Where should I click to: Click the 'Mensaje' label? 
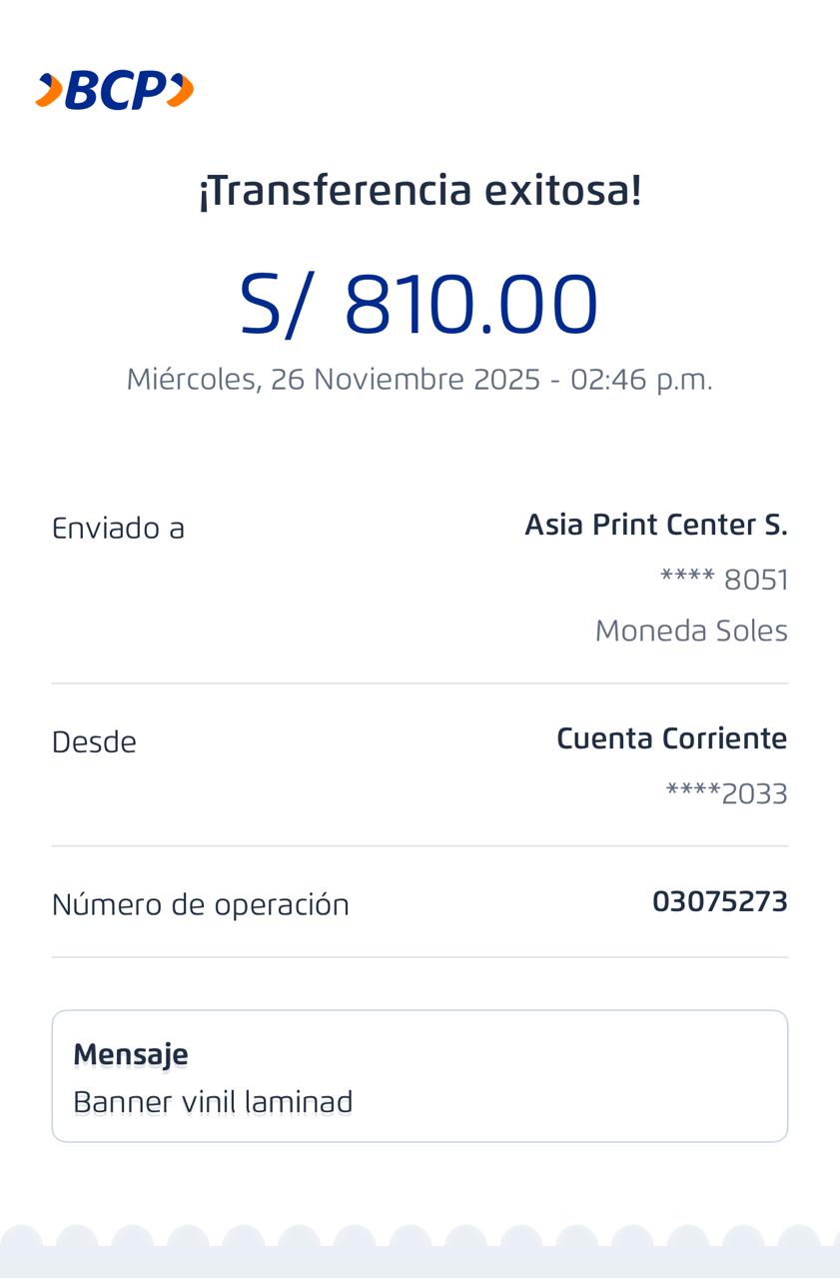131,1054
